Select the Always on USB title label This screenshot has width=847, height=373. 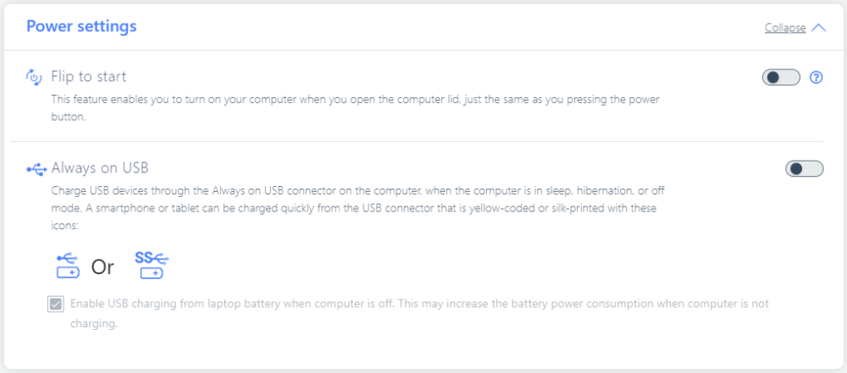click(x=100, y=167)
